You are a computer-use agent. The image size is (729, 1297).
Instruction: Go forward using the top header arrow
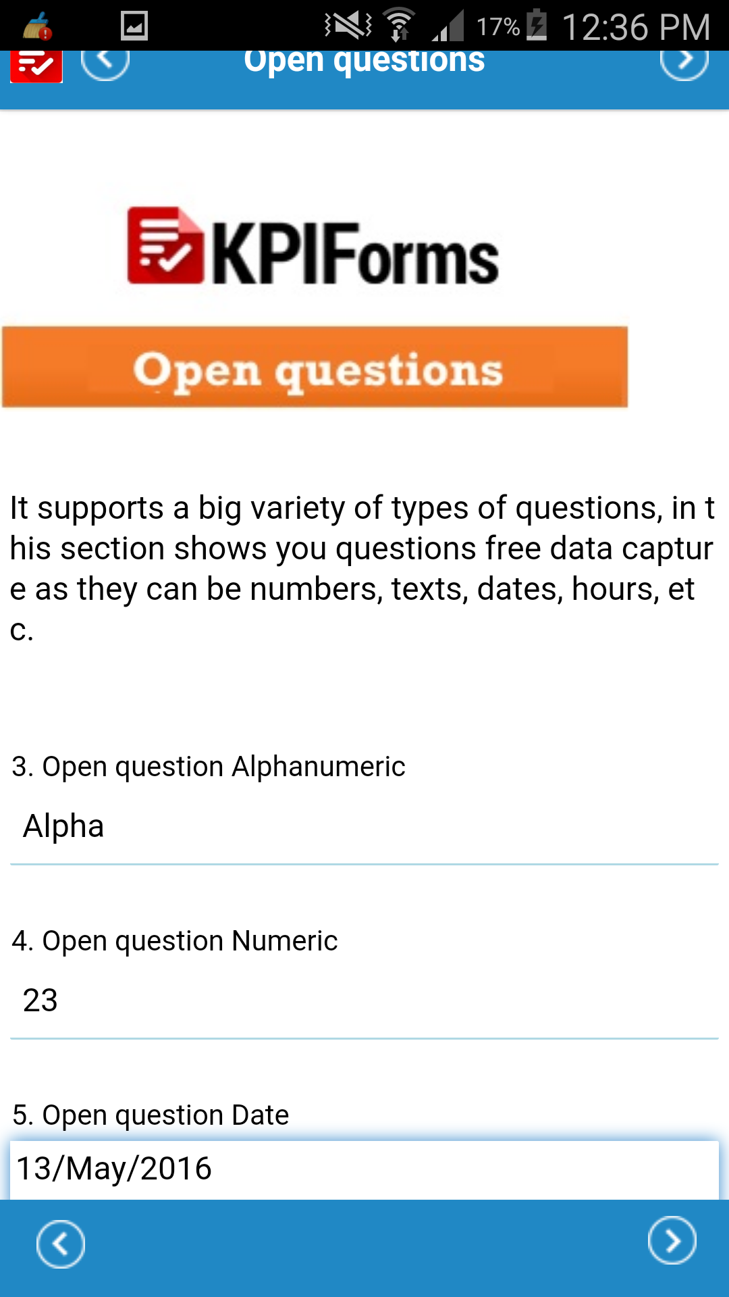(684, 62)
